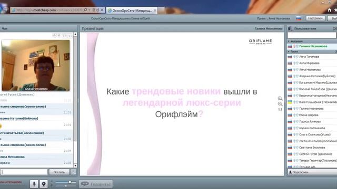This screenshot has width=337, height=189.
Task: Click the flag icon beside Анна Томилова
Action: (290, 57)
